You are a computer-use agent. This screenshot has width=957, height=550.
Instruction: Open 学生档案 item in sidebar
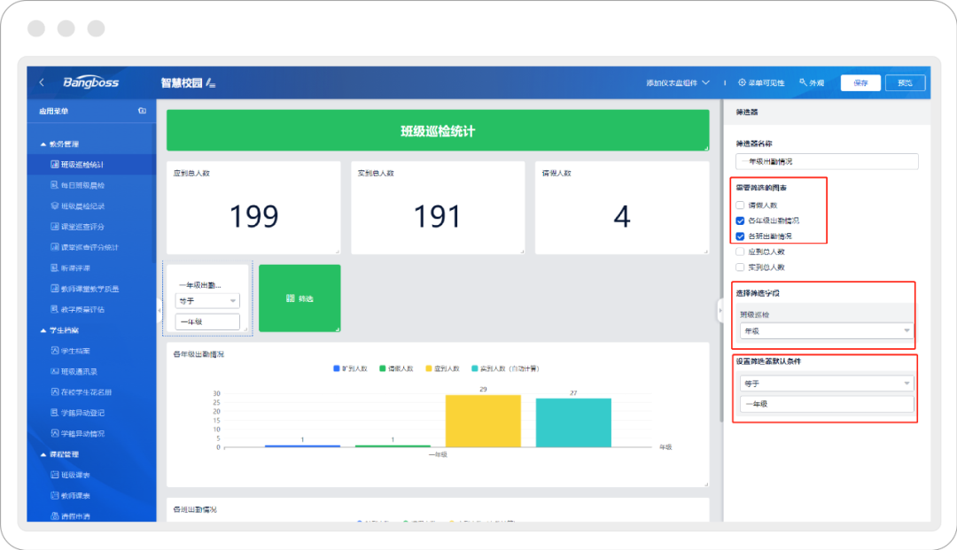(x=70, y=352)
